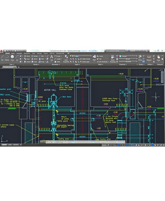Add a Leader annotation
Image resolution: width=165 pixels, height=201 pixels.
58,59
